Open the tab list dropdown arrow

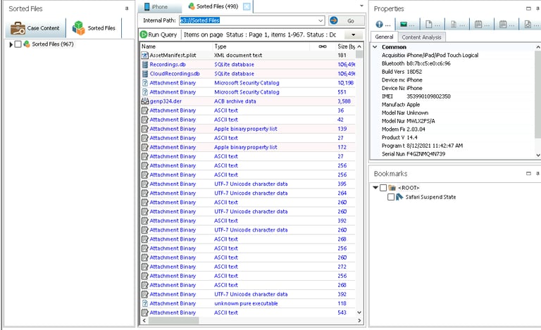tap(361, 6)
